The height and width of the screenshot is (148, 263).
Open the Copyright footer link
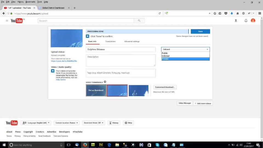pyautogui.click(x=28, y=132)
